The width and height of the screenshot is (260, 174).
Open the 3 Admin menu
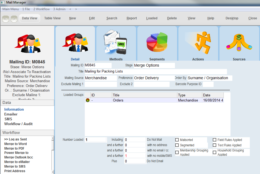tap(59, 9)
